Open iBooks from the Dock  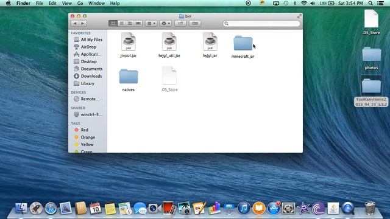pyautogui.click(x=258, y=208)
